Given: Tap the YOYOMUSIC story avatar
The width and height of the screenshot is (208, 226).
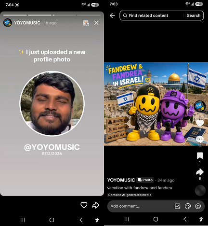Looking at the screenshot, I should point(8,23).
